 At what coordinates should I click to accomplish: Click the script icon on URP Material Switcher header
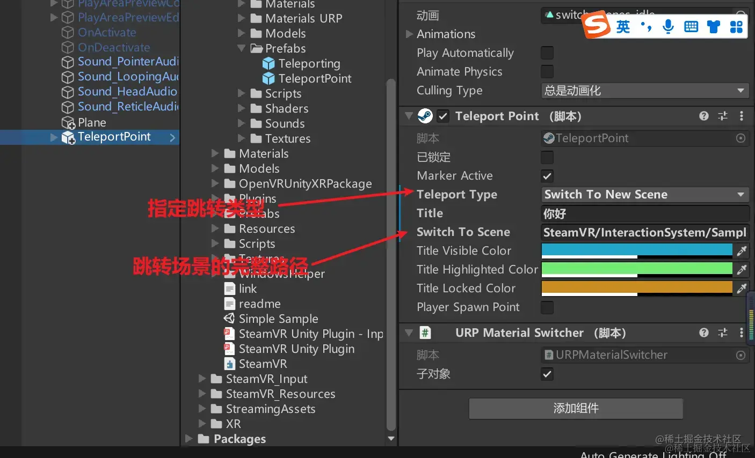tap(425, 333)
